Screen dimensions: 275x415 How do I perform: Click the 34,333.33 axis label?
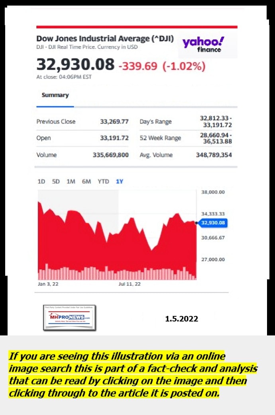[x=213, y=214]
